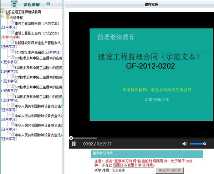
Task: Click page icon beside 中华人民共和国特种设备安全法1
Action: click(x=12, y=105)
